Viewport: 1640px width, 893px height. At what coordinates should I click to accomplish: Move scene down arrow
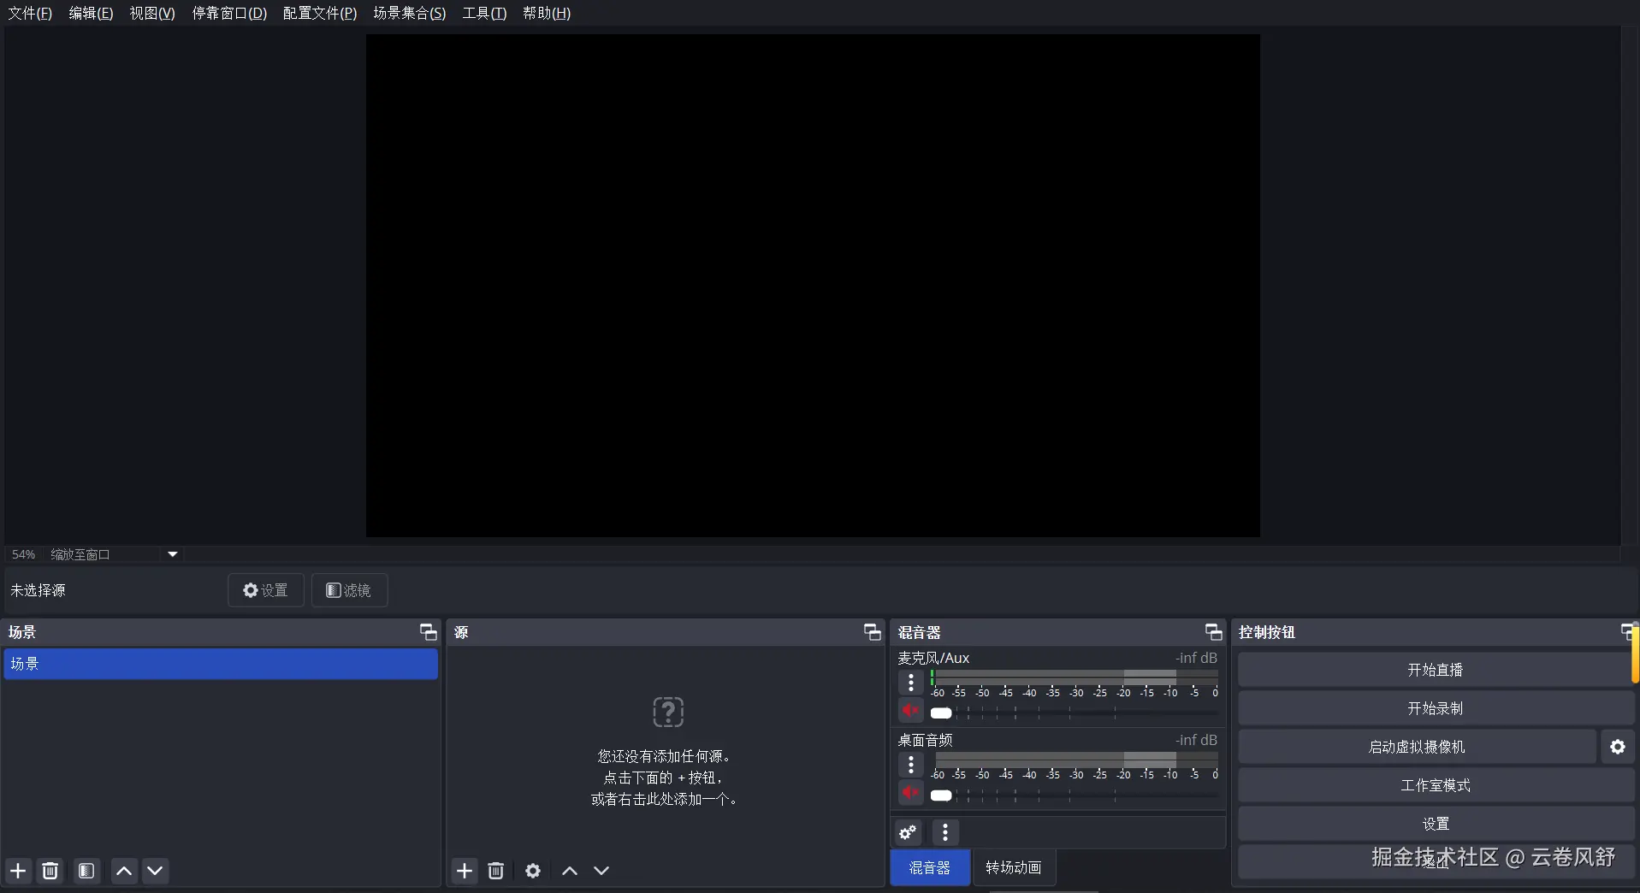coord(155,871)
